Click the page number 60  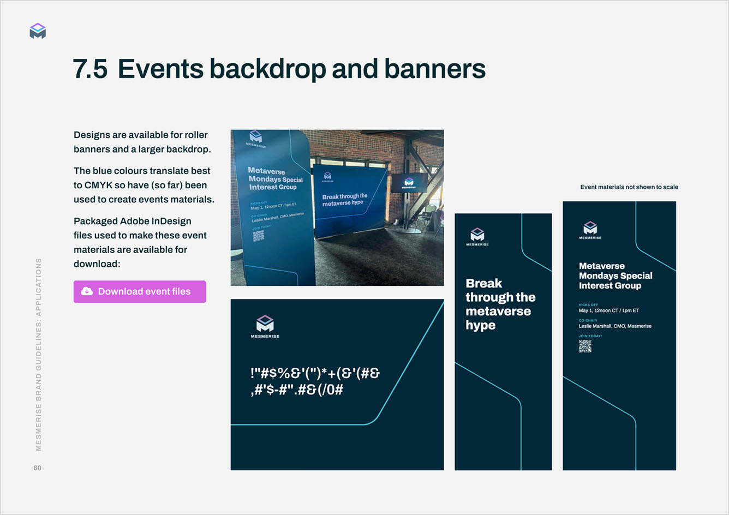(37, 468)
